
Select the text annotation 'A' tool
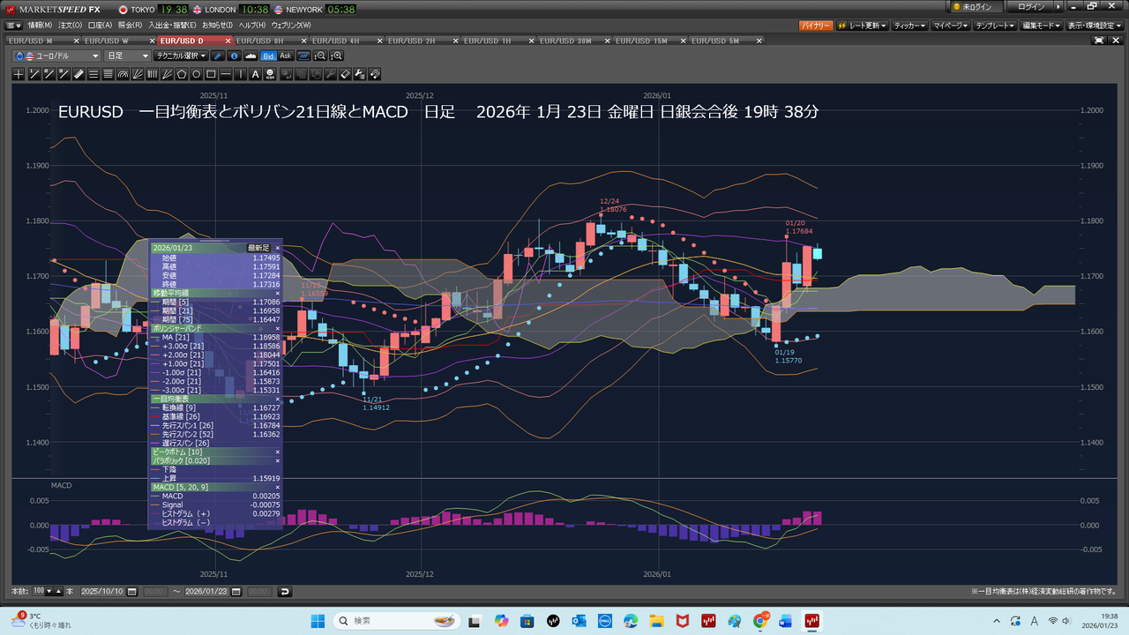(256, 74)
